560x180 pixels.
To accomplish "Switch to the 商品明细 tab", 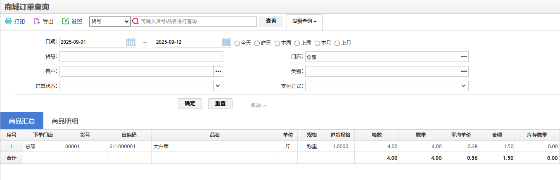I will click(65, 121).
